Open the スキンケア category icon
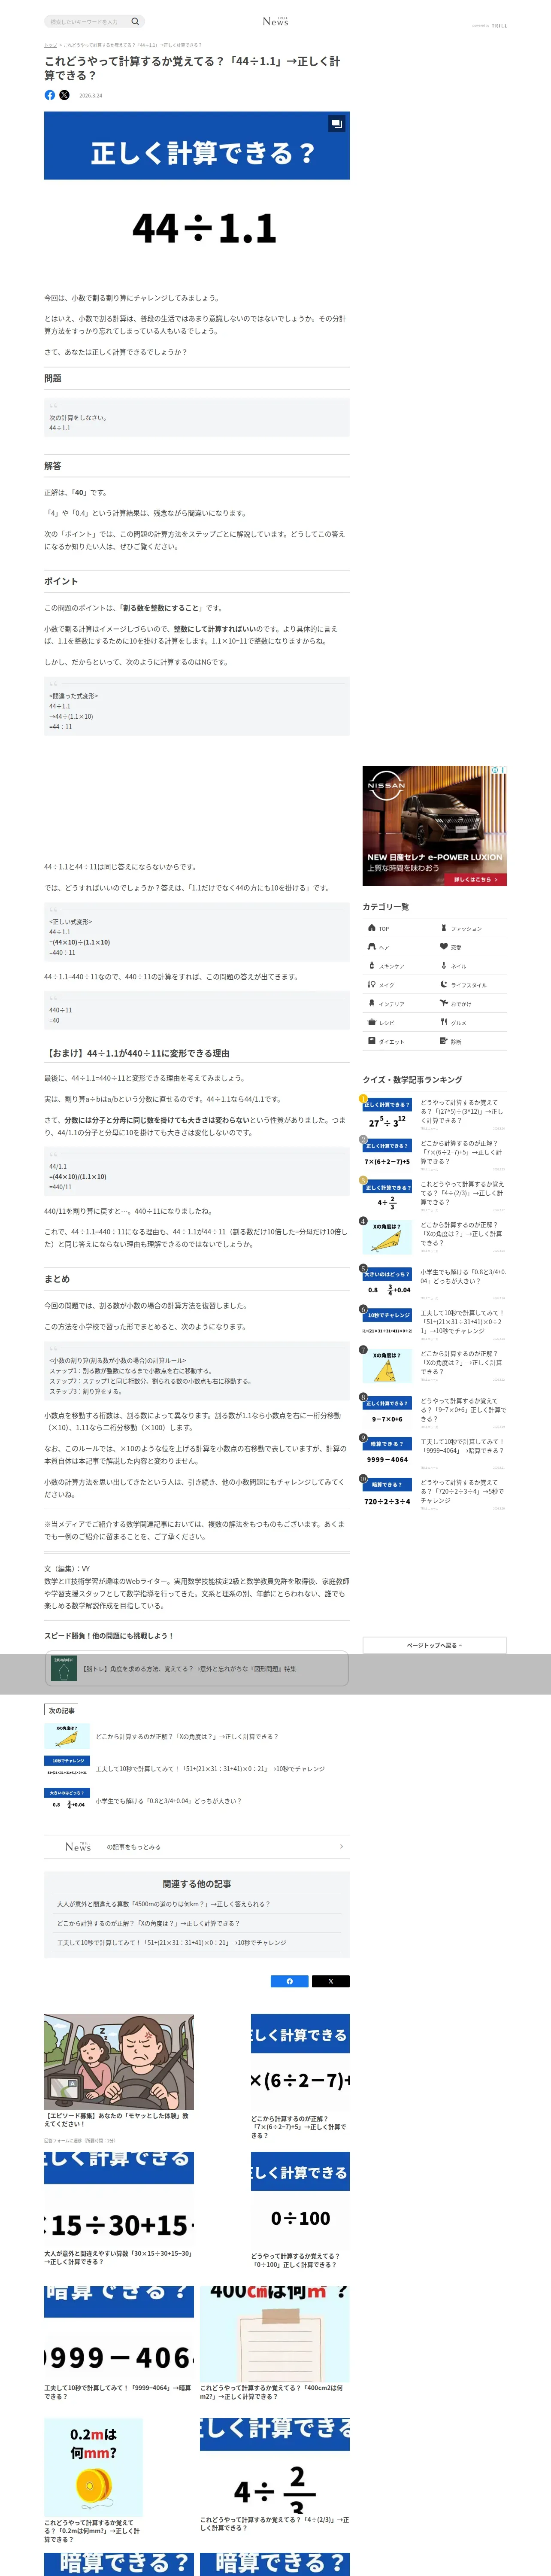Viewport: 551px width, 2576px height. [372, 966]
